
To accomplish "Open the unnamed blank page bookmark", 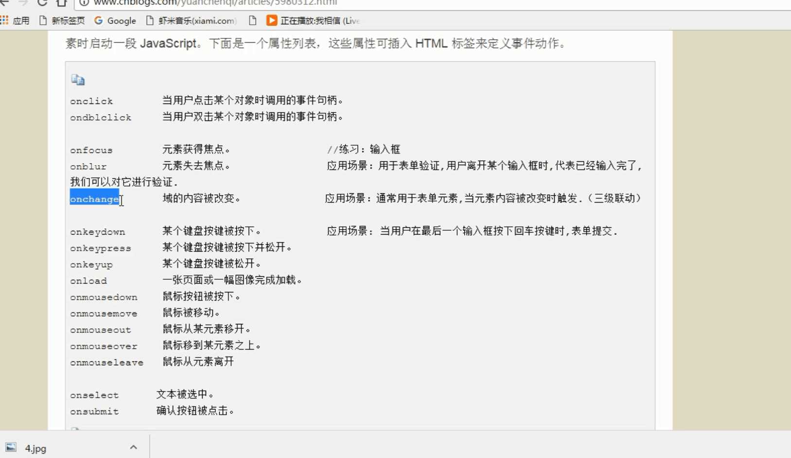I will tap(252, 20).
